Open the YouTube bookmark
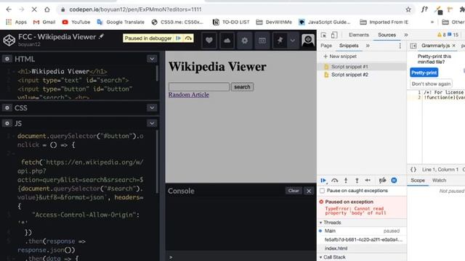This screenshot has width=465, height=261. [x=76, y=22]
